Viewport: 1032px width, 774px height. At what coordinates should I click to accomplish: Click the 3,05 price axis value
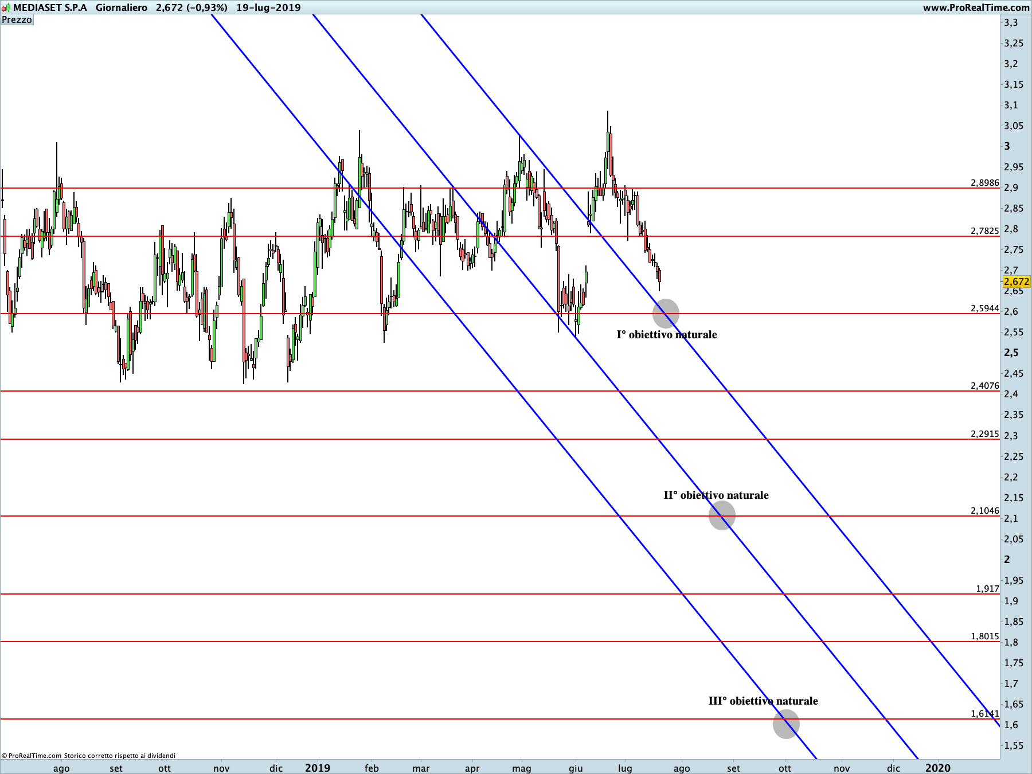point(1014,126)
